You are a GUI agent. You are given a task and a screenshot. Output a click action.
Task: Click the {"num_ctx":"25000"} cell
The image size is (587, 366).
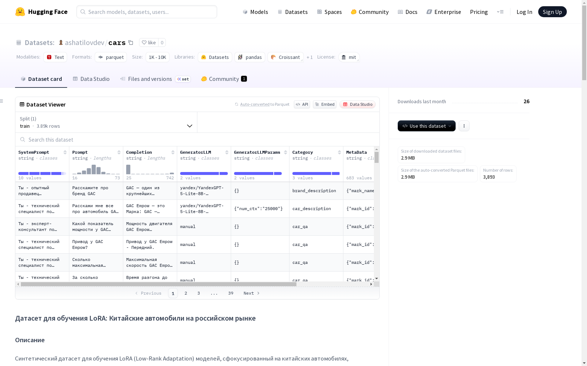[260, 209]
